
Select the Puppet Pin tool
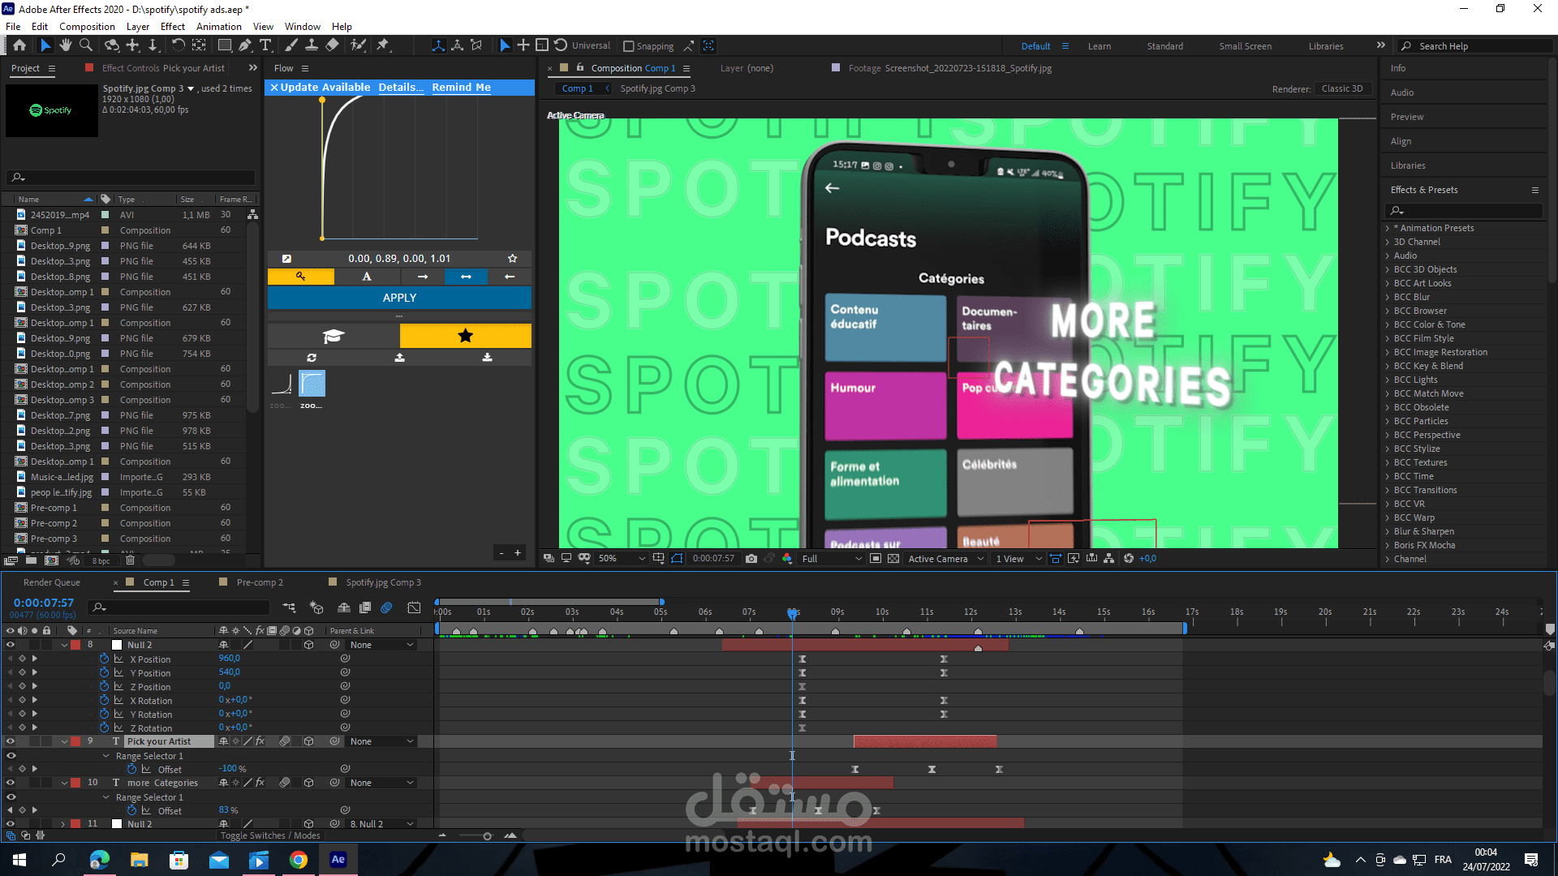pyautogui.click(x=383, y=45)
